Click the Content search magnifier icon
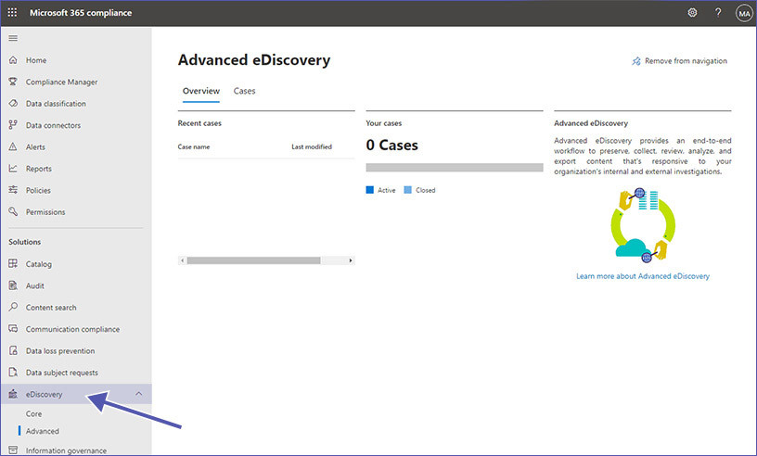The height and width of the screenshot is (456, 757). (13, 307)
